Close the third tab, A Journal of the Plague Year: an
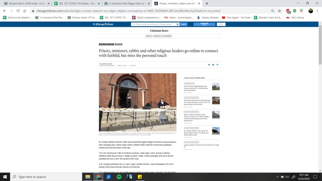The image size is (322, 181). tap(149, 4)
